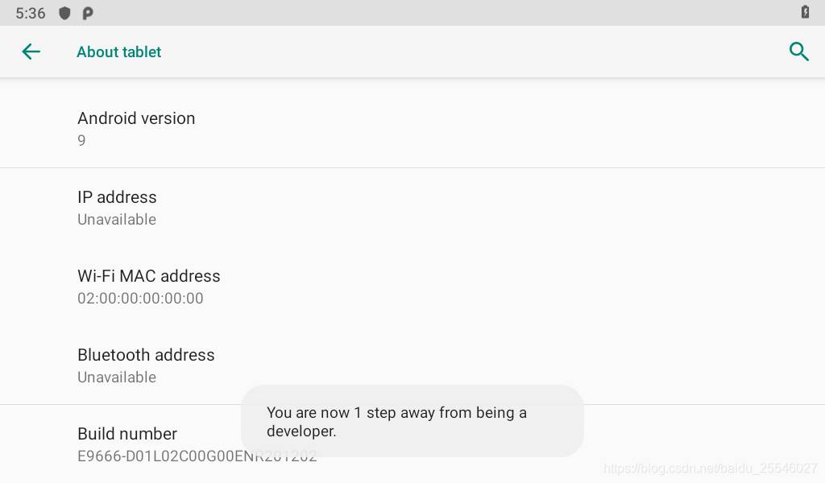This screenshot has width=825, height=483.
Task: Tap the '1 step away' toast line
Action: pos(396,413)
